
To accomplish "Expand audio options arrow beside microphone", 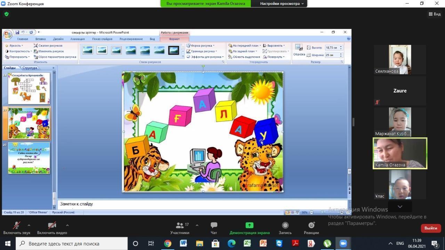I will (29, 225).
